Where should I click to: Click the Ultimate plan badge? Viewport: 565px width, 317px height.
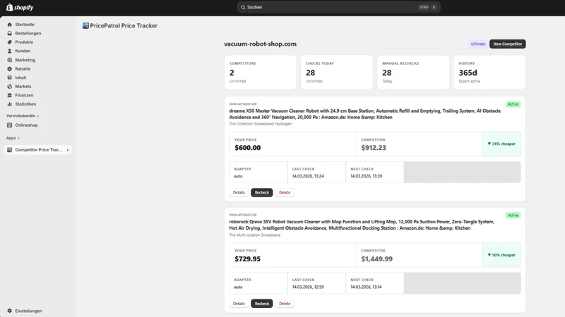click(478, 44)
